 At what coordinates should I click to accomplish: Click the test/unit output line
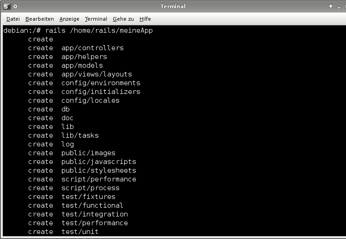[x=80, y=232]
